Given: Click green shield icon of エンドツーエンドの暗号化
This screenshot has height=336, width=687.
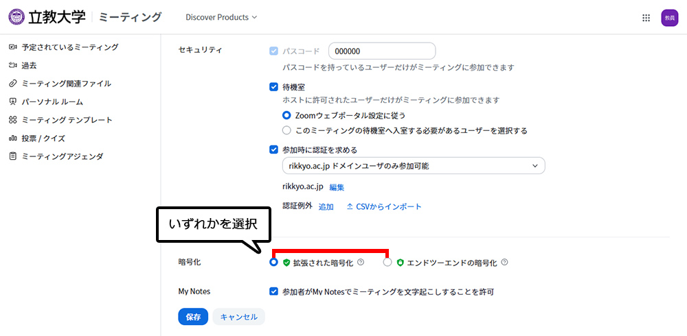Looking at the screenshot, I should (400, 263).
